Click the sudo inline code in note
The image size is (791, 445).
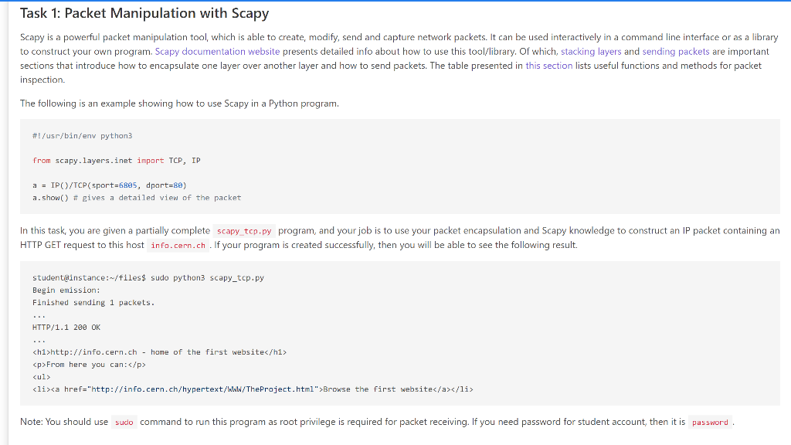point(124,423)
